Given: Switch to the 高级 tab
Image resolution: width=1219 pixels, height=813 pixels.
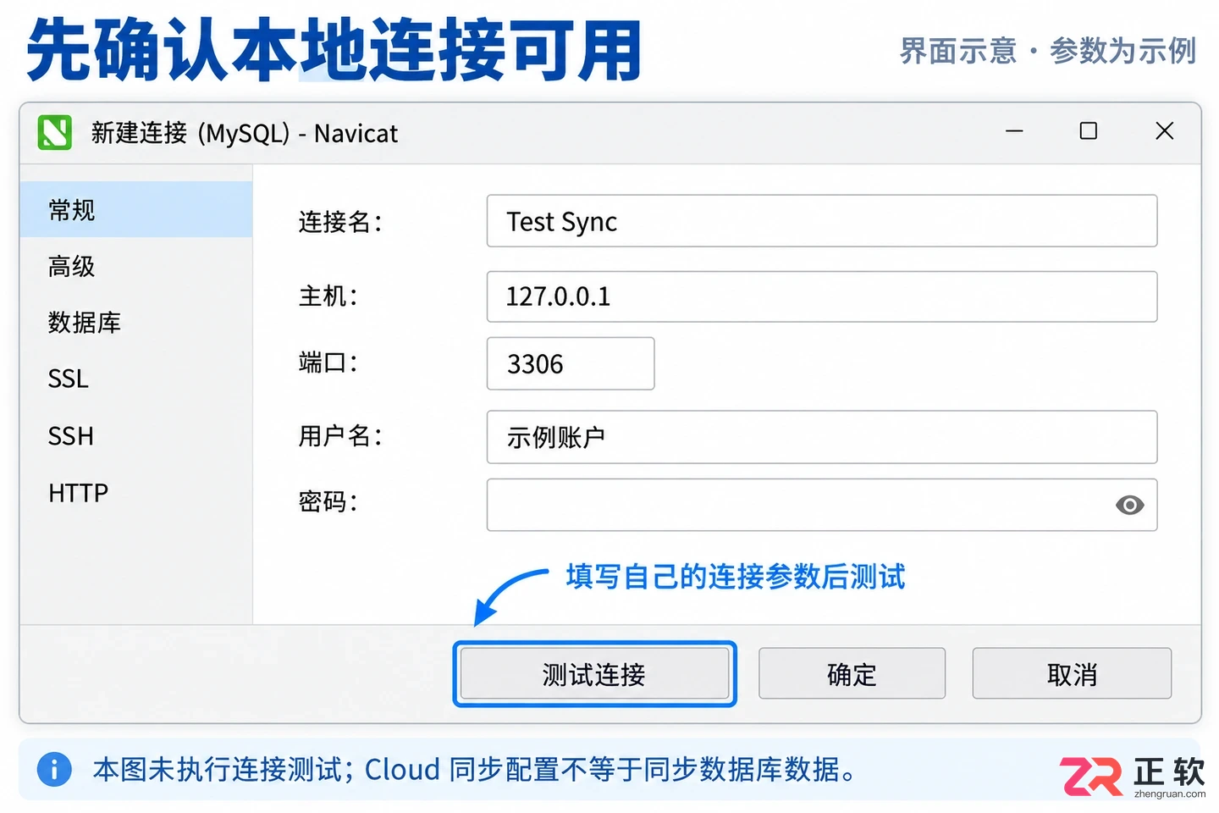Looking at the screenshot, I should point(136,266).
